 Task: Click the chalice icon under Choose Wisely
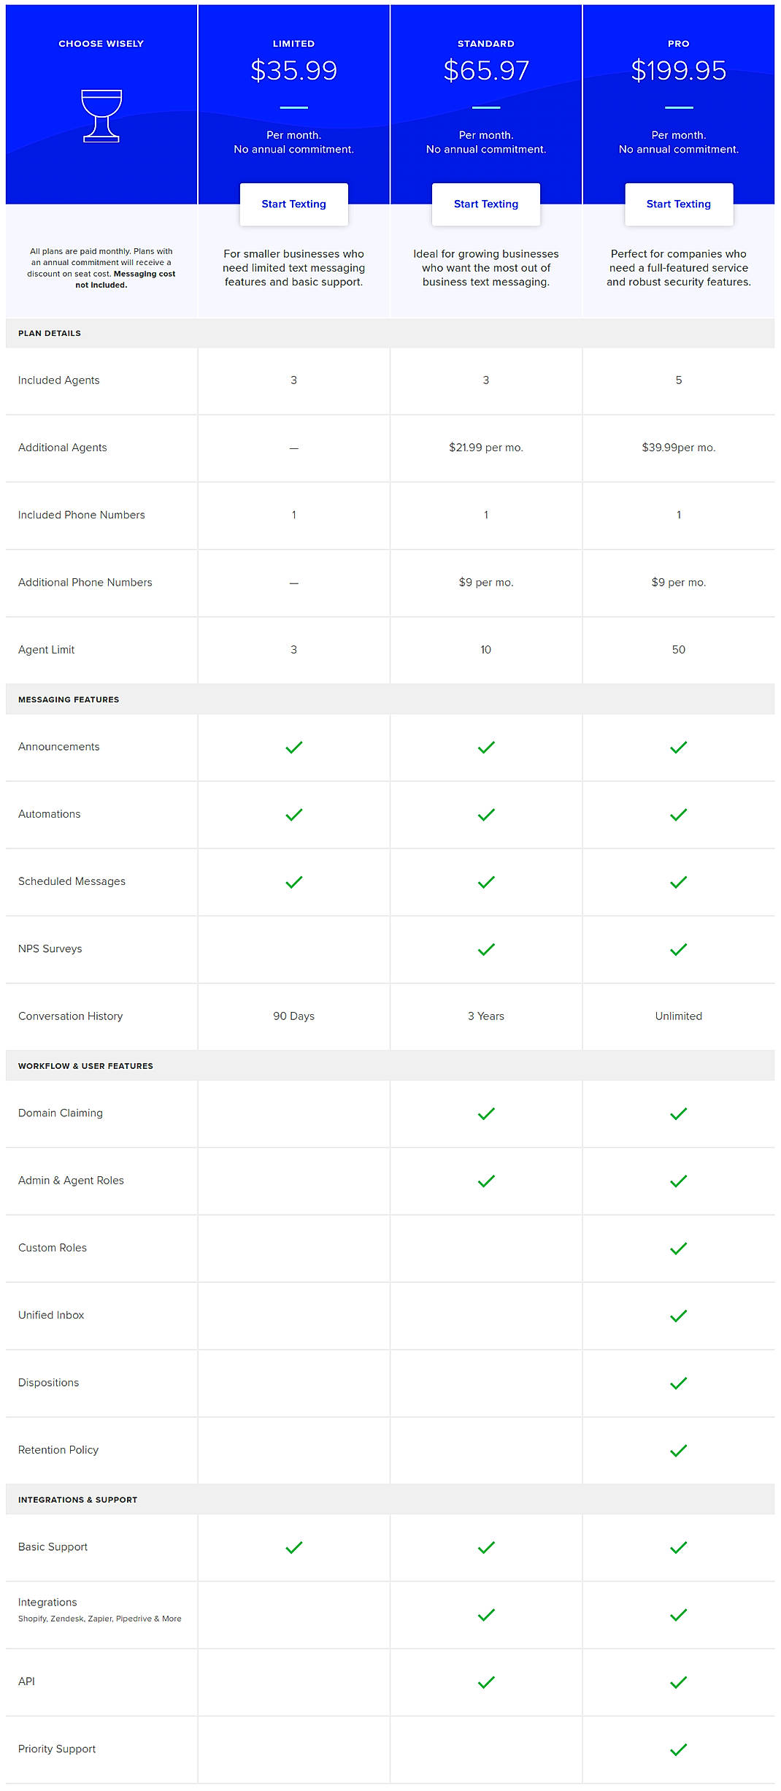101,115
